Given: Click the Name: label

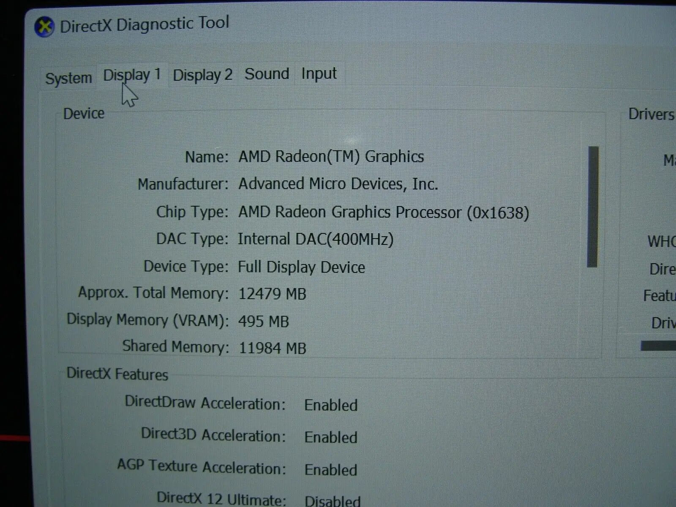Looking at the screenshot, I should click(207, 157).
